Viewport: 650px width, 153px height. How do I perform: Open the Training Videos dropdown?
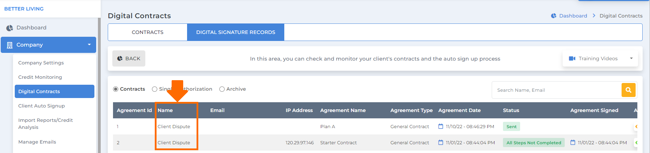[600, 58]
